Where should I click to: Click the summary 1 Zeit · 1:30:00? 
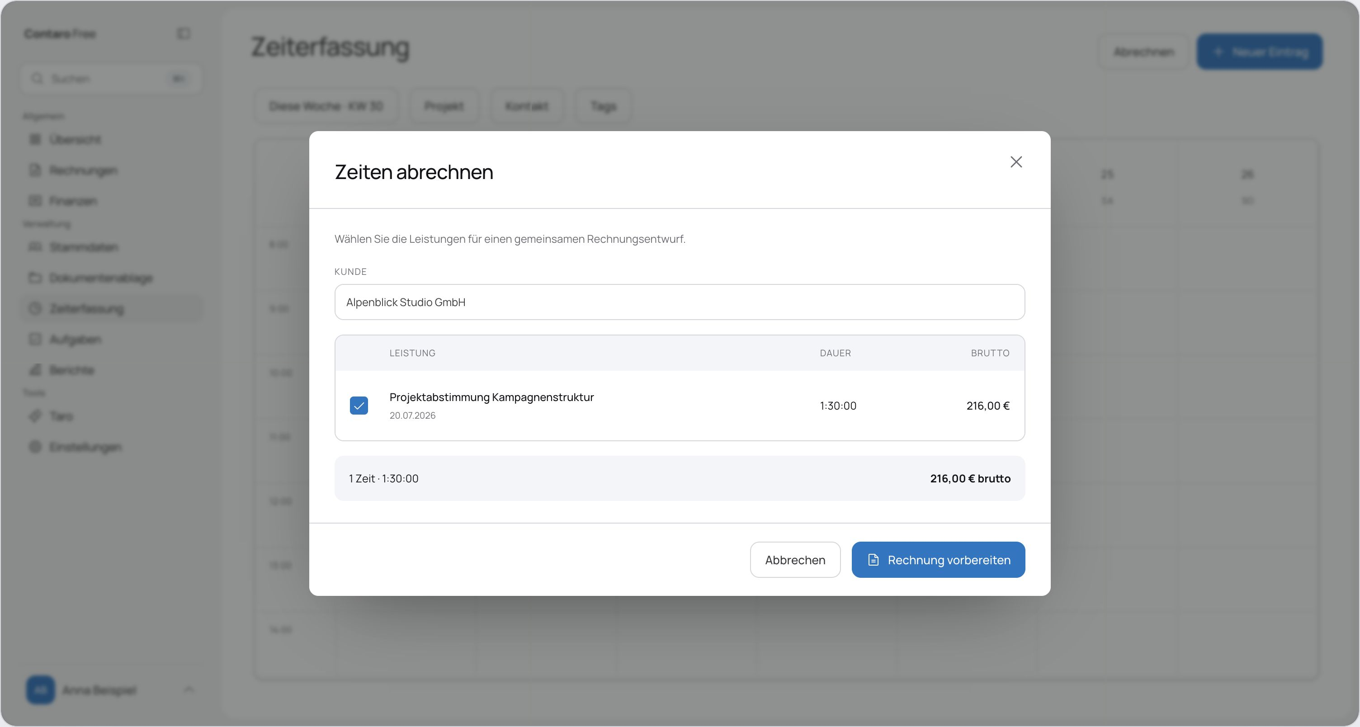tap(384, 478)
